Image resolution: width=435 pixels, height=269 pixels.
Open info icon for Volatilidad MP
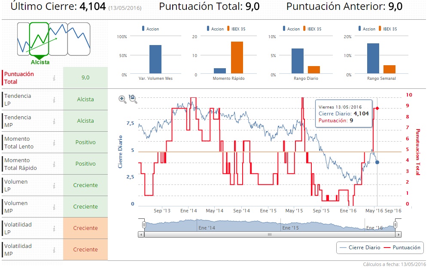tap(54, 250)
